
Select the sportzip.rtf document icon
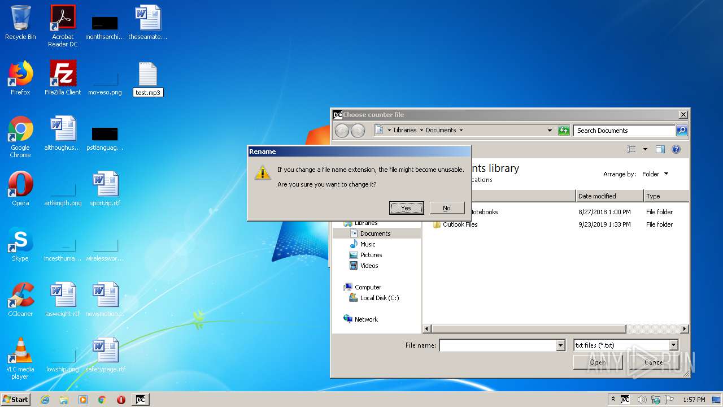point(105,189)
